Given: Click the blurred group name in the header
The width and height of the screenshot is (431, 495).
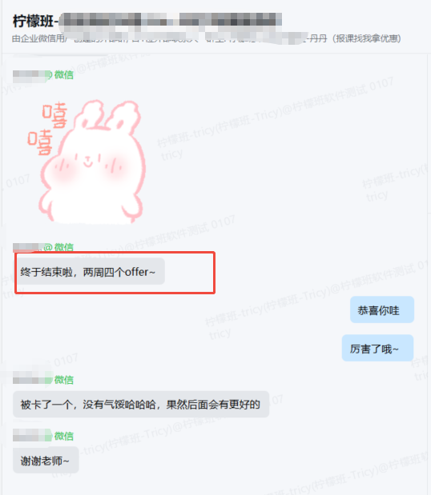Looking at the screenshot, I should pos(171,20).
